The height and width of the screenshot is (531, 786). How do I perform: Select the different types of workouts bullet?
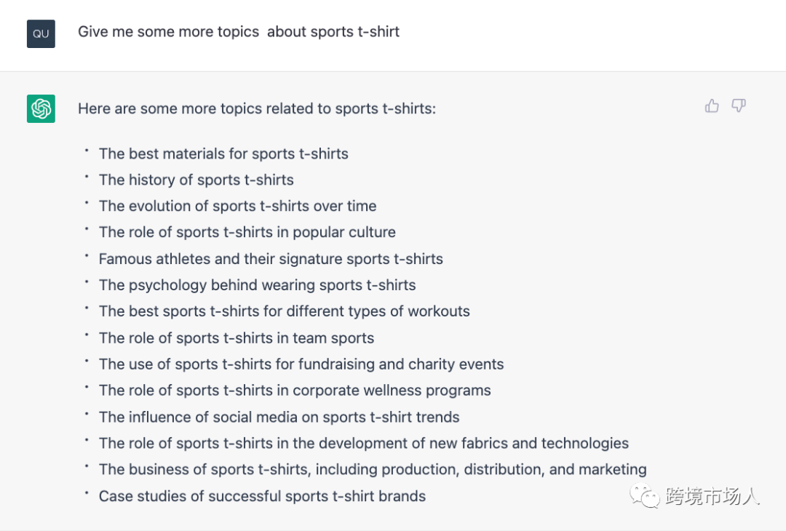coord(285,311)
